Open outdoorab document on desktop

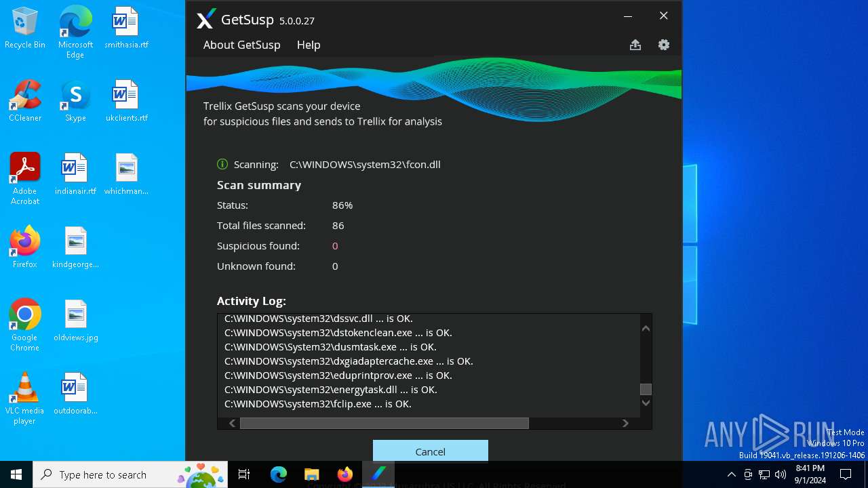pyautogui.click(x=75, y=394)
